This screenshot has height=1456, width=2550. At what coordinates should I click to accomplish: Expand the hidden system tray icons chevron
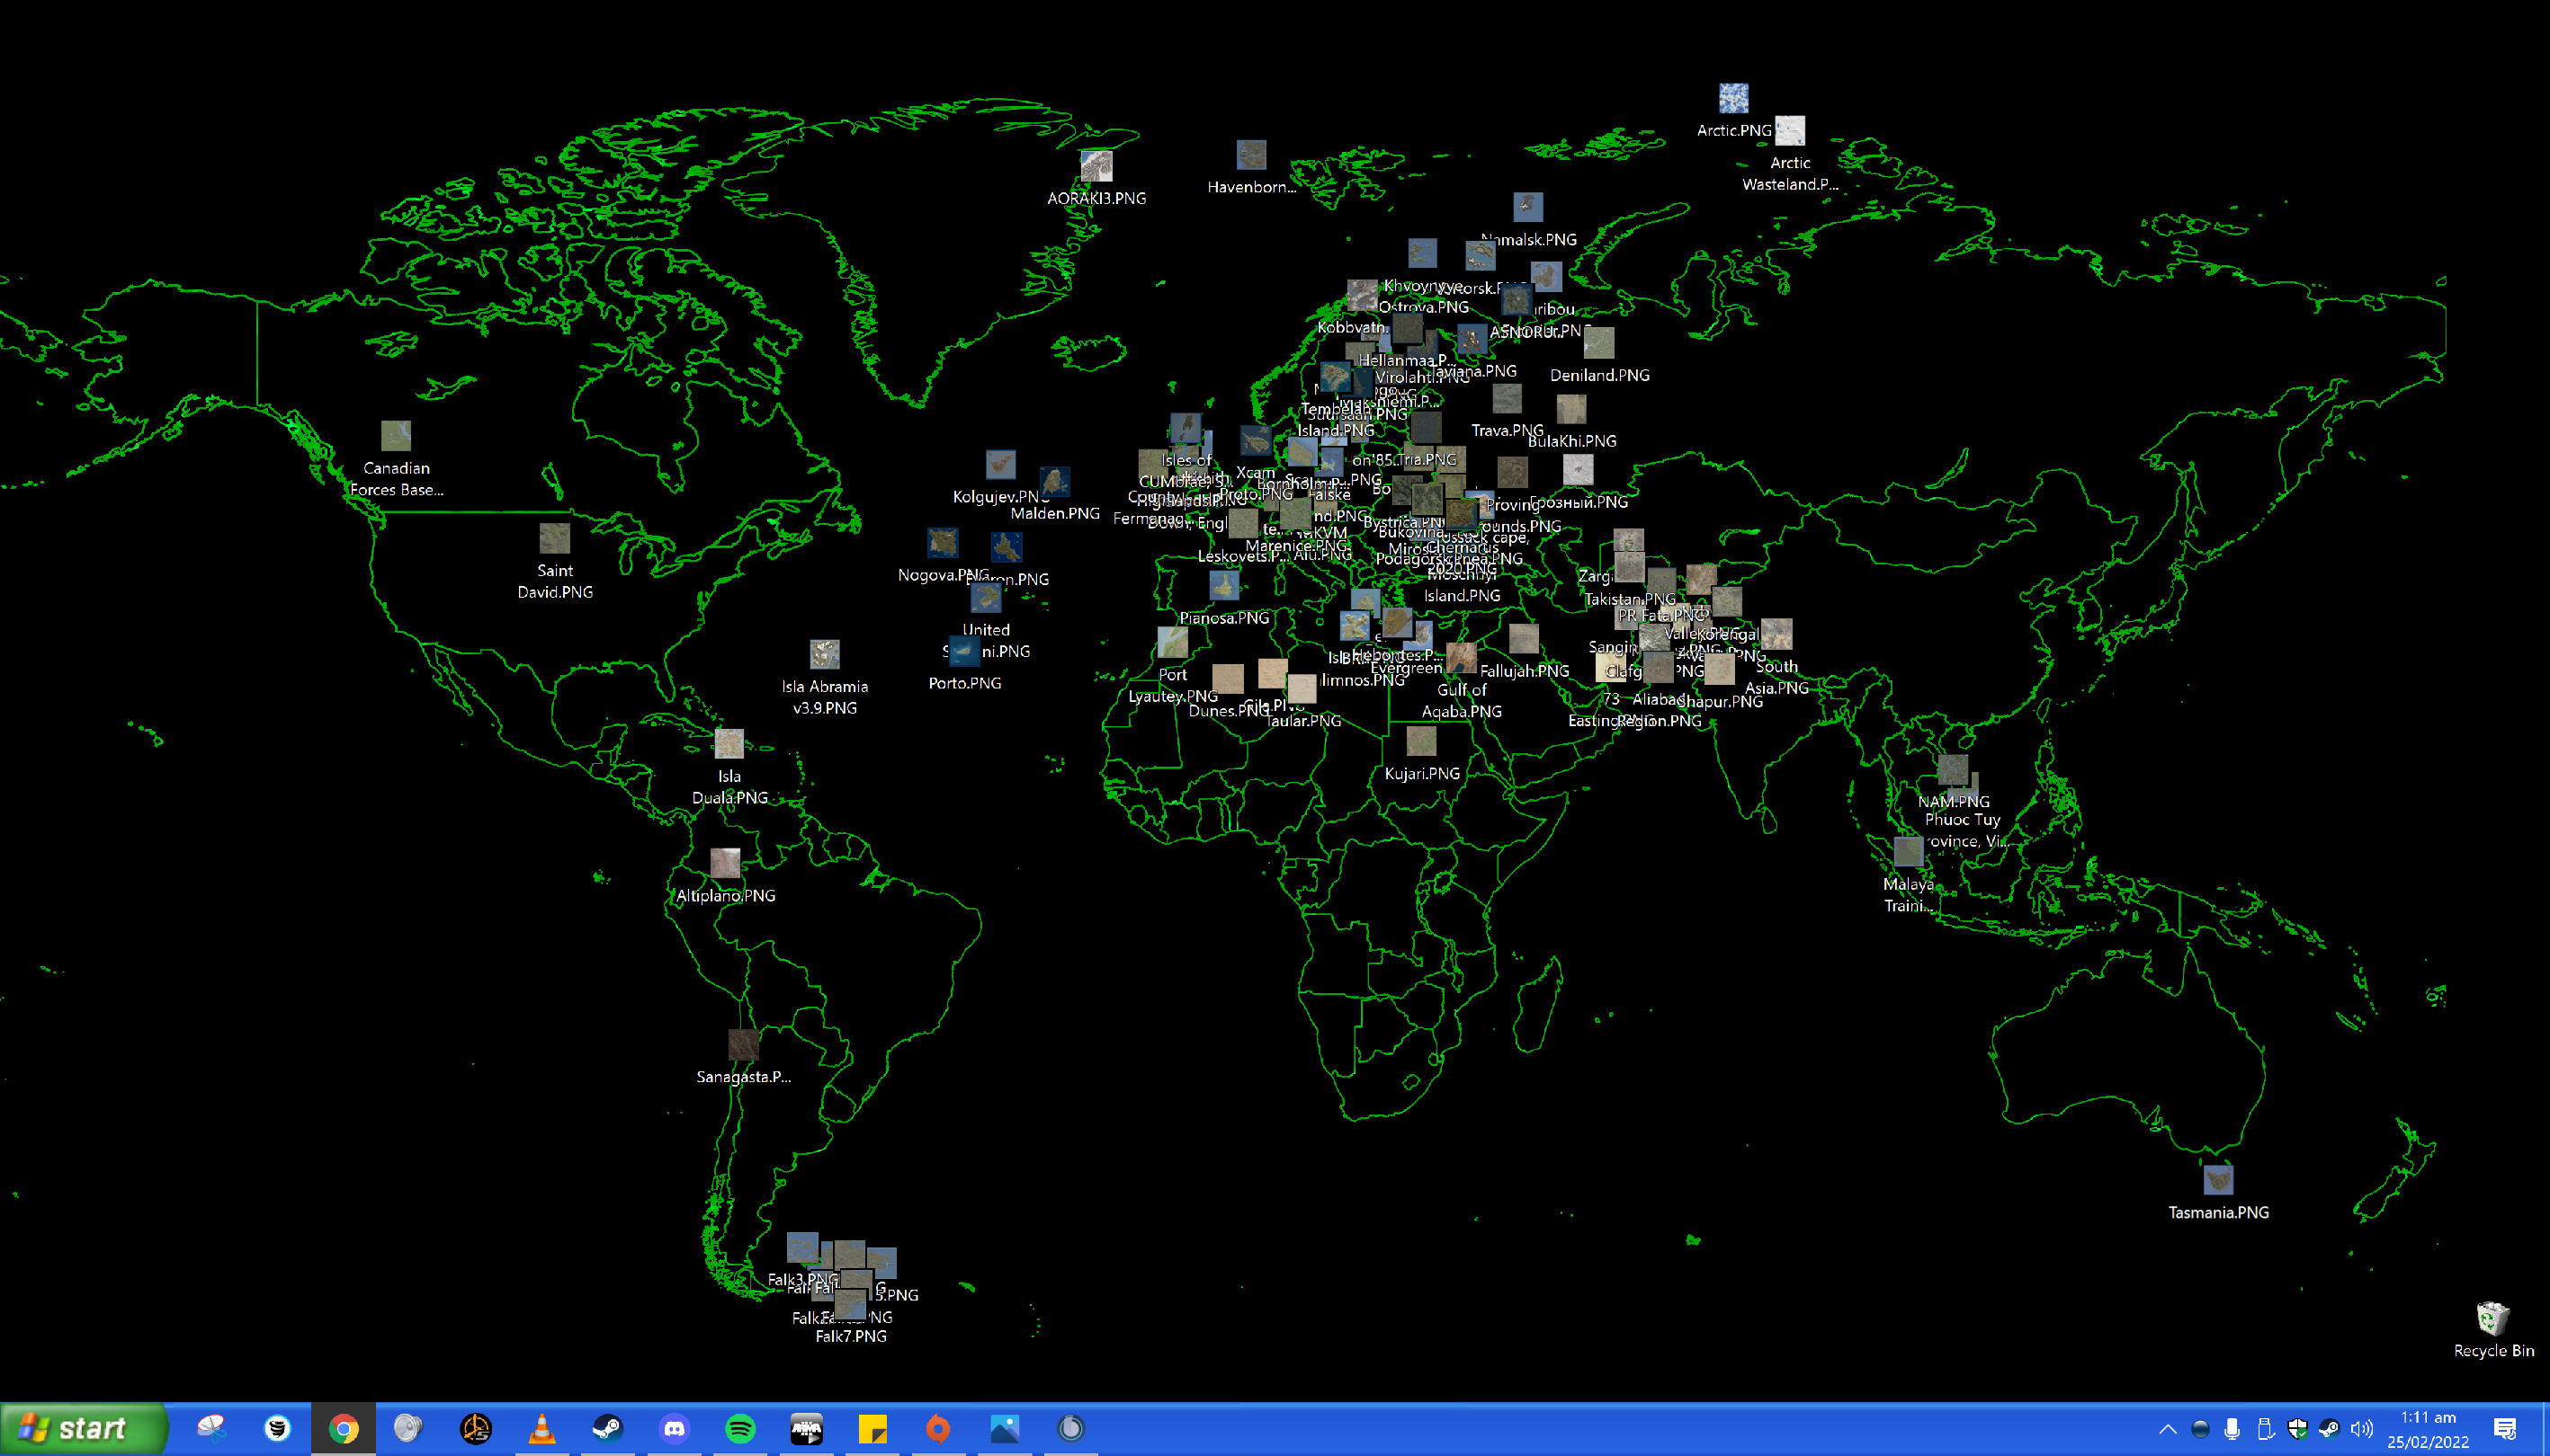point(2168,1429)
